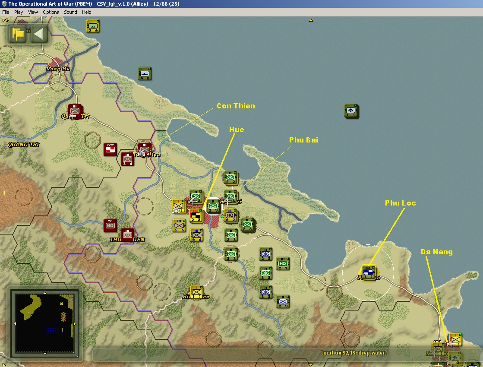Select the yellow HQ unit marked 6 2
Viewport: 483px width, 367px height.
tap(230, 215)
